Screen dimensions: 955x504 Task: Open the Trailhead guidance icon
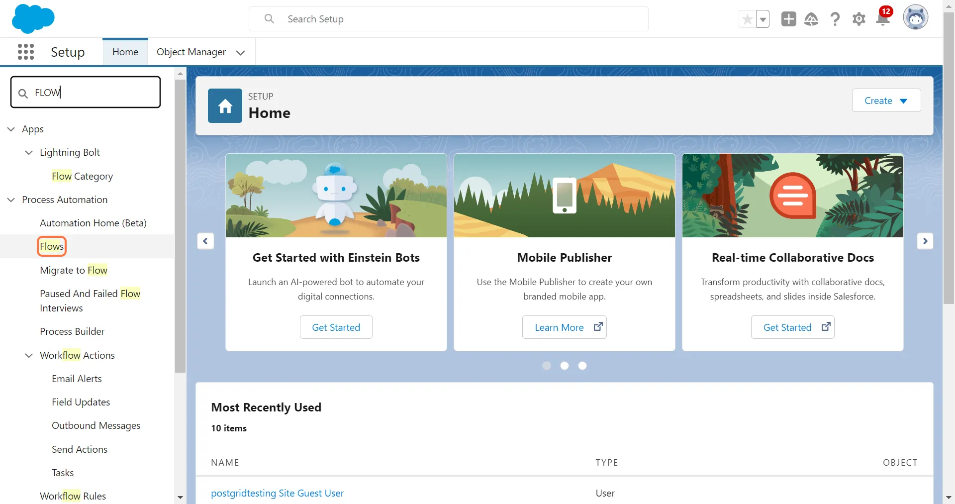pos(811,19)
